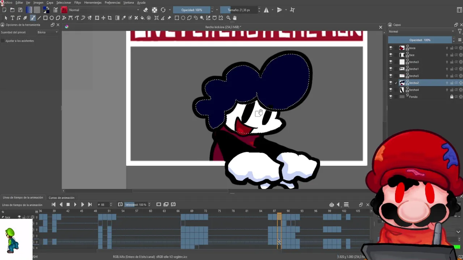Image resolution: width=463 pixels, height=260 pixels.
Task: Play the animation
Action: coord(75,205)
